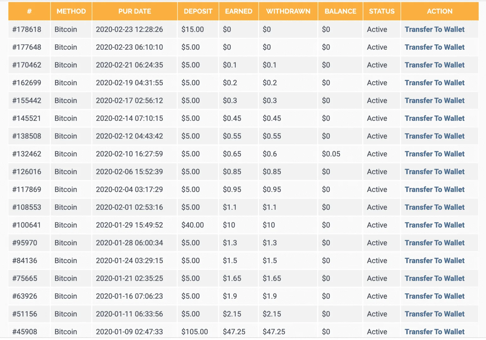Select Transfer To Wallet for #117869
486x340 pixels.
(434, 190)
